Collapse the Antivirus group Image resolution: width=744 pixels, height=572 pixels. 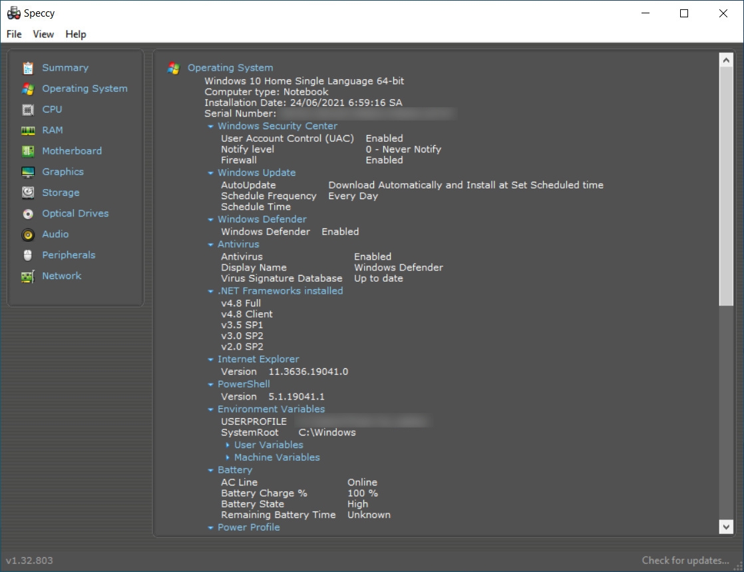(x=210, y=244)
